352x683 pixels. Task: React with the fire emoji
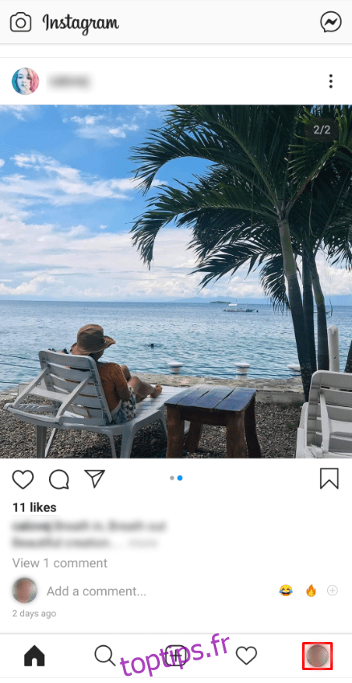coord(311,590)
